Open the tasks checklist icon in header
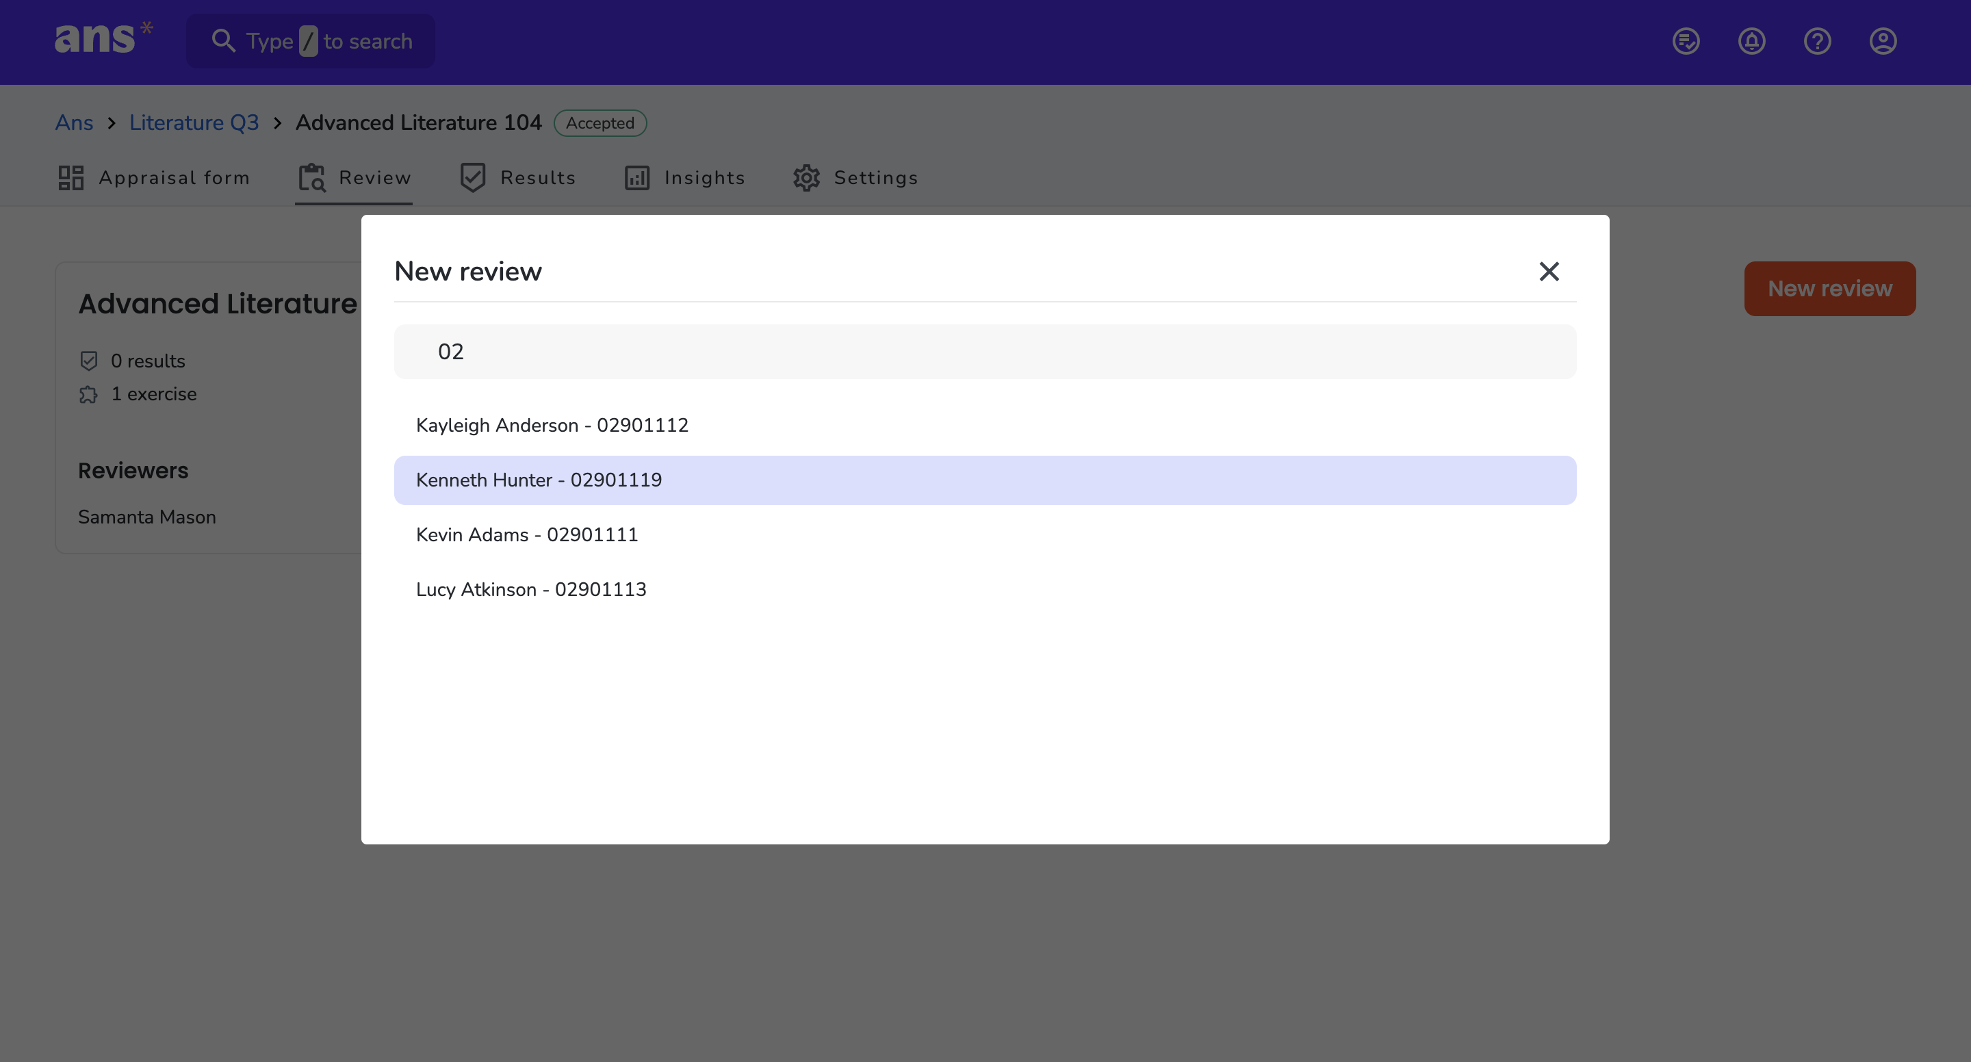 click(x=1686, y=41)
